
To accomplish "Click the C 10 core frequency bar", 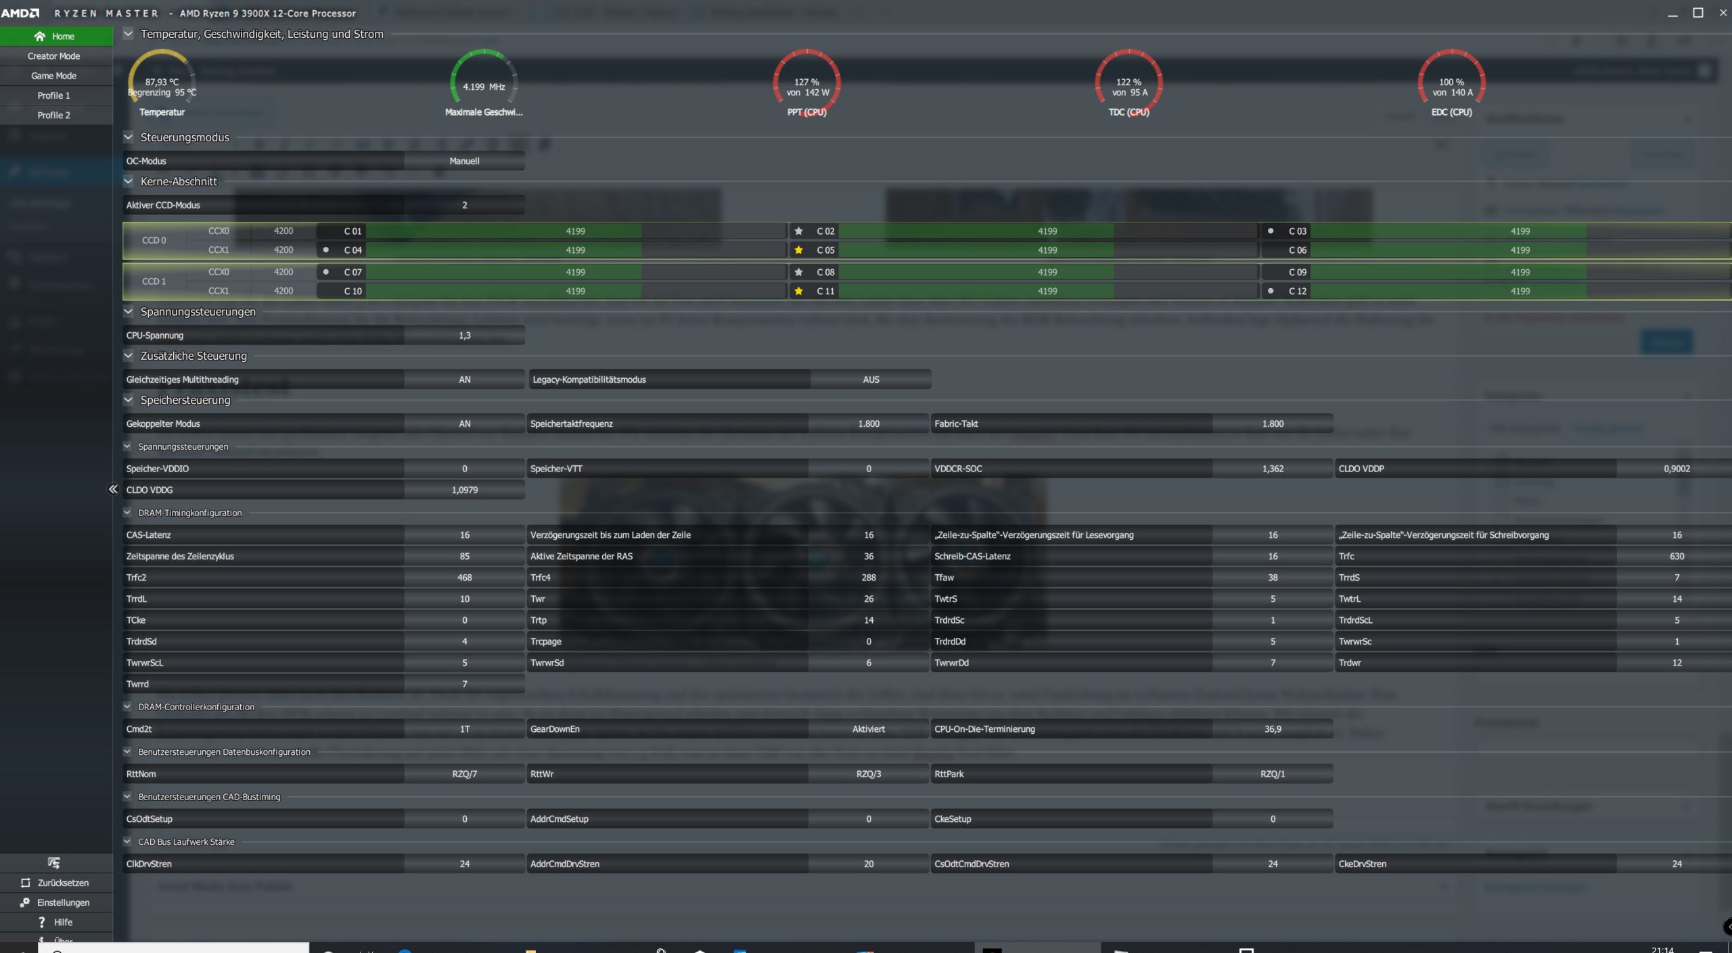I will (576, 291).
